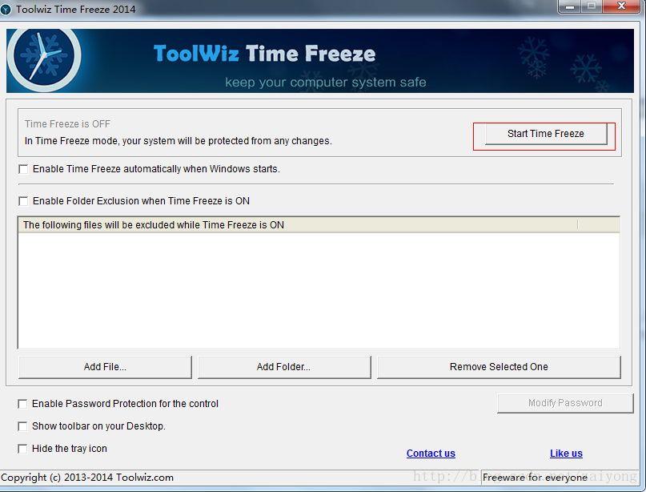
Task: Click the Toolwiz title bar app icon
Action: tap(6, 9)
